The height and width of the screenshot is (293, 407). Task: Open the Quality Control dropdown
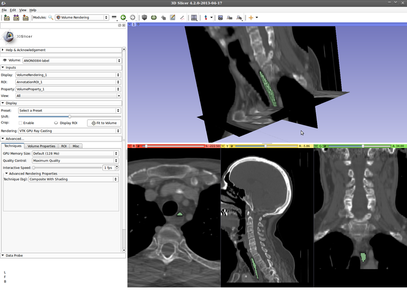point(75,160)
